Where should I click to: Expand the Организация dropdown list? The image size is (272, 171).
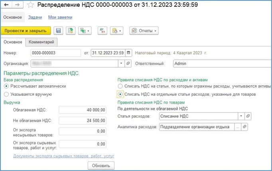[121, 63]
